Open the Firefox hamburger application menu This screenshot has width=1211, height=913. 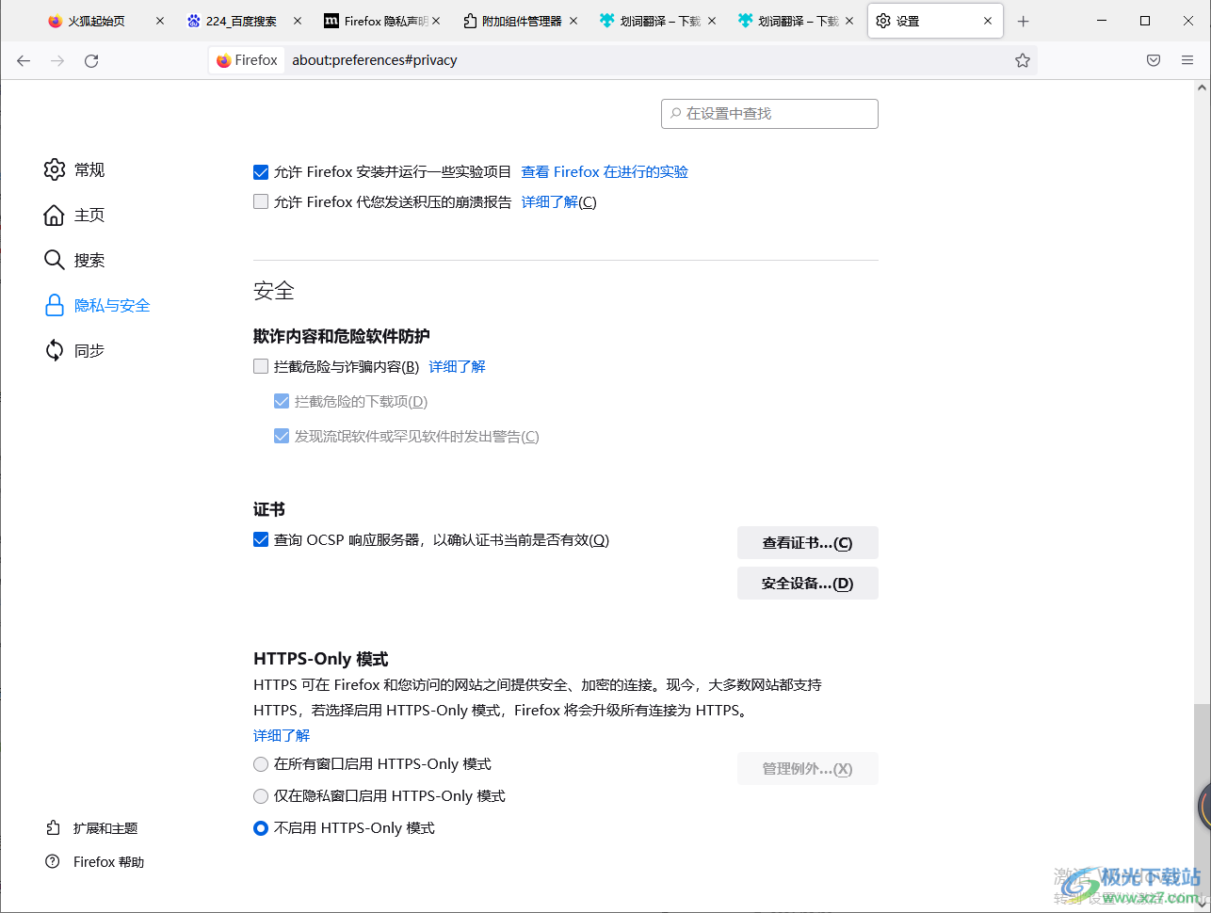pyautogui.click(x=1187, y=60)
